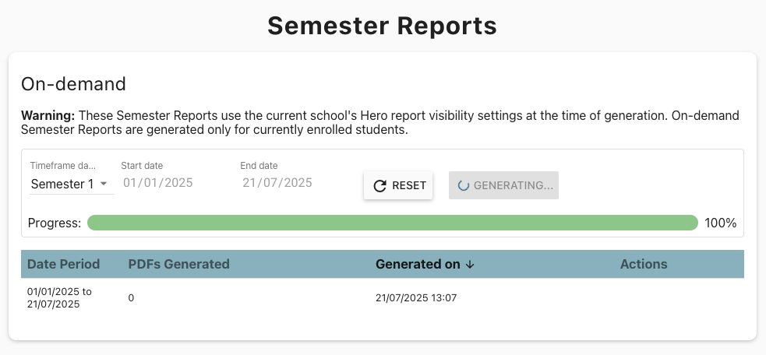The image size is (766, 355).
Task: Click the End date field
Action: coord(277,183)
